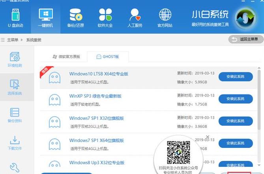This screenshot has width=264, height=174.
Task: Click the scrollbar down arrow
Action: point(259,165)
